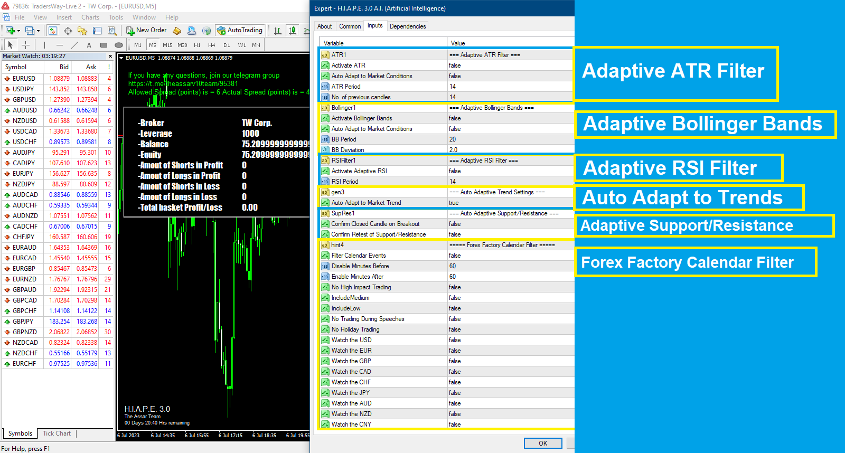Select the Crosshair cursor tool
Screen dimensions: 845x453
(x=25, y=45)
